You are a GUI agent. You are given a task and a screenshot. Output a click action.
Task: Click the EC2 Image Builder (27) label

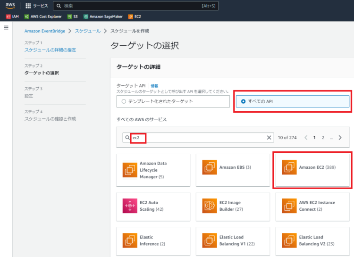click(x=231, y=206)
